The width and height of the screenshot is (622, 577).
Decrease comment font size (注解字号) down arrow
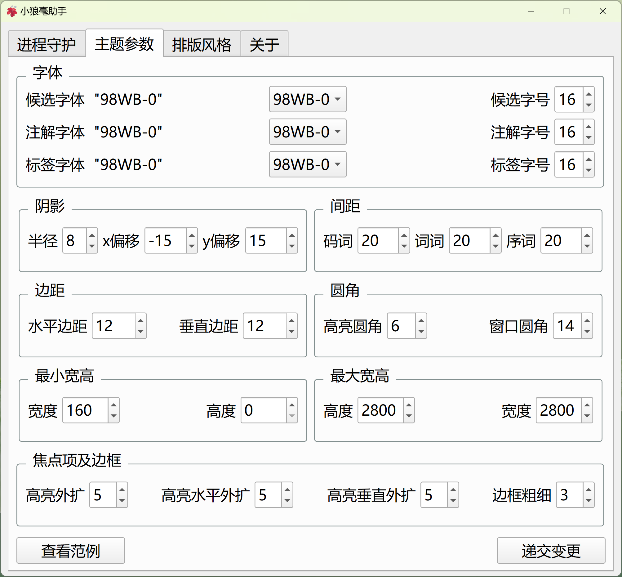pos(588,137)
